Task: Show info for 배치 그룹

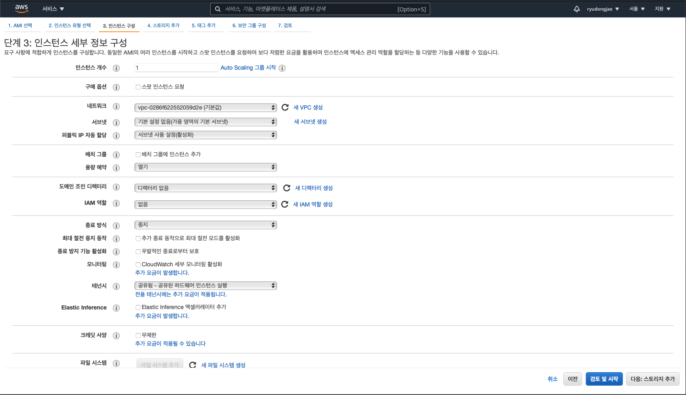Action: coord(117,155)
